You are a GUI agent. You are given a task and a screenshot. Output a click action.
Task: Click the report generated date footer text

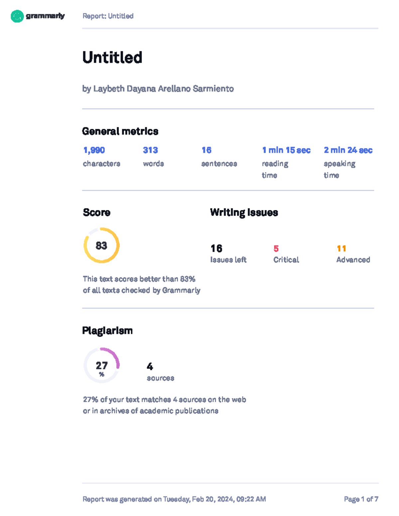click(174, 499)
